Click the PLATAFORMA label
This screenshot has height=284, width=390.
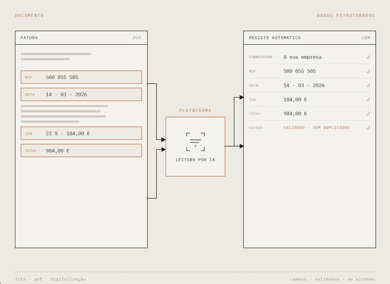point(195,110)
